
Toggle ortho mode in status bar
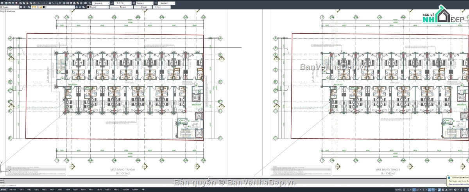414,190
